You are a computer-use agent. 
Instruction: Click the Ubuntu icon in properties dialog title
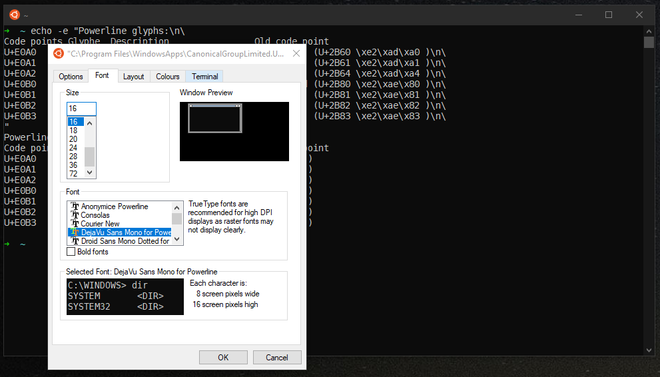[59, 53]
